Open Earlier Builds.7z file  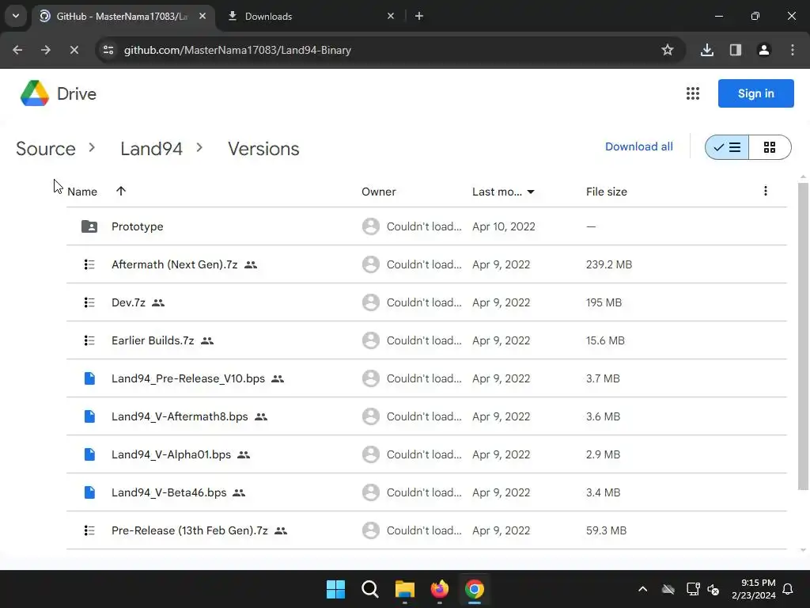tap(153, 340)
